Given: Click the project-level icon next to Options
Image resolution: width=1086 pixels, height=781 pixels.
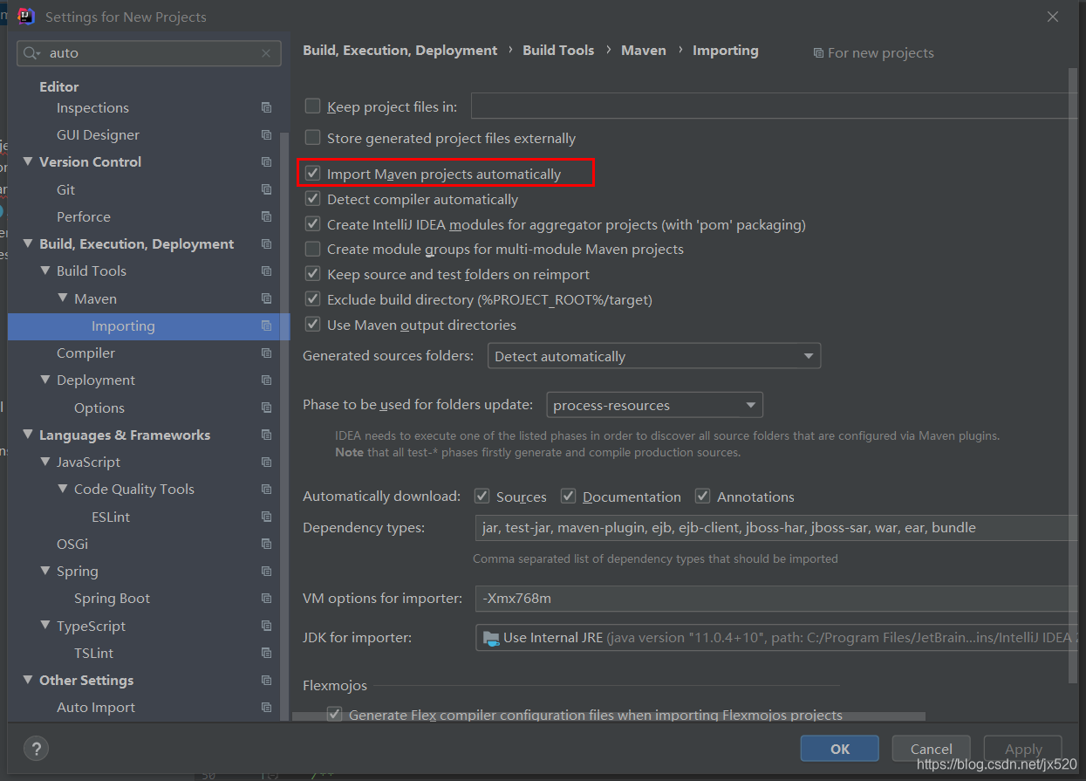Looking at the screenshot, I should (x=266, y=408).
